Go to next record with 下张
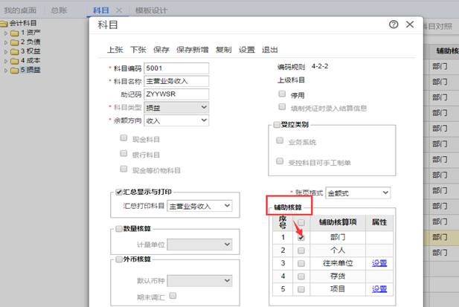Viewport: 459px width, 307px height. (138, 50)
